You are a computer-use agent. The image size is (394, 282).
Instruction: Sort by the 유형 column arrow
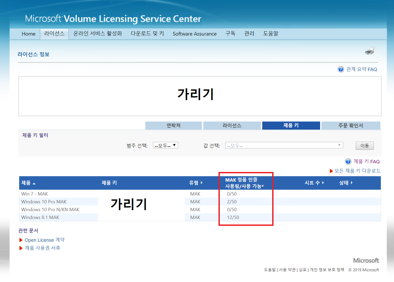pos(201,183)
